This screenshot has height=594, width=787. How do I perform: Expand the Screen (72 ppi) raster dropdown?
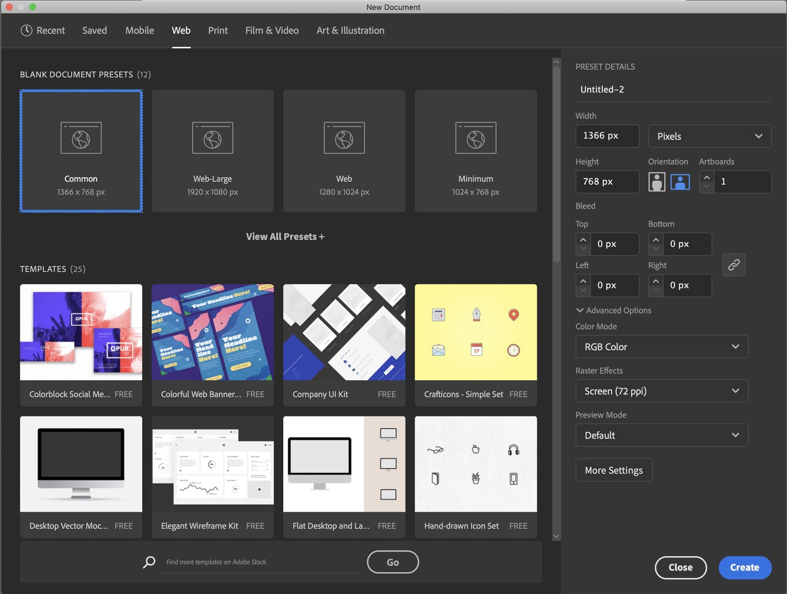(661, 391)
